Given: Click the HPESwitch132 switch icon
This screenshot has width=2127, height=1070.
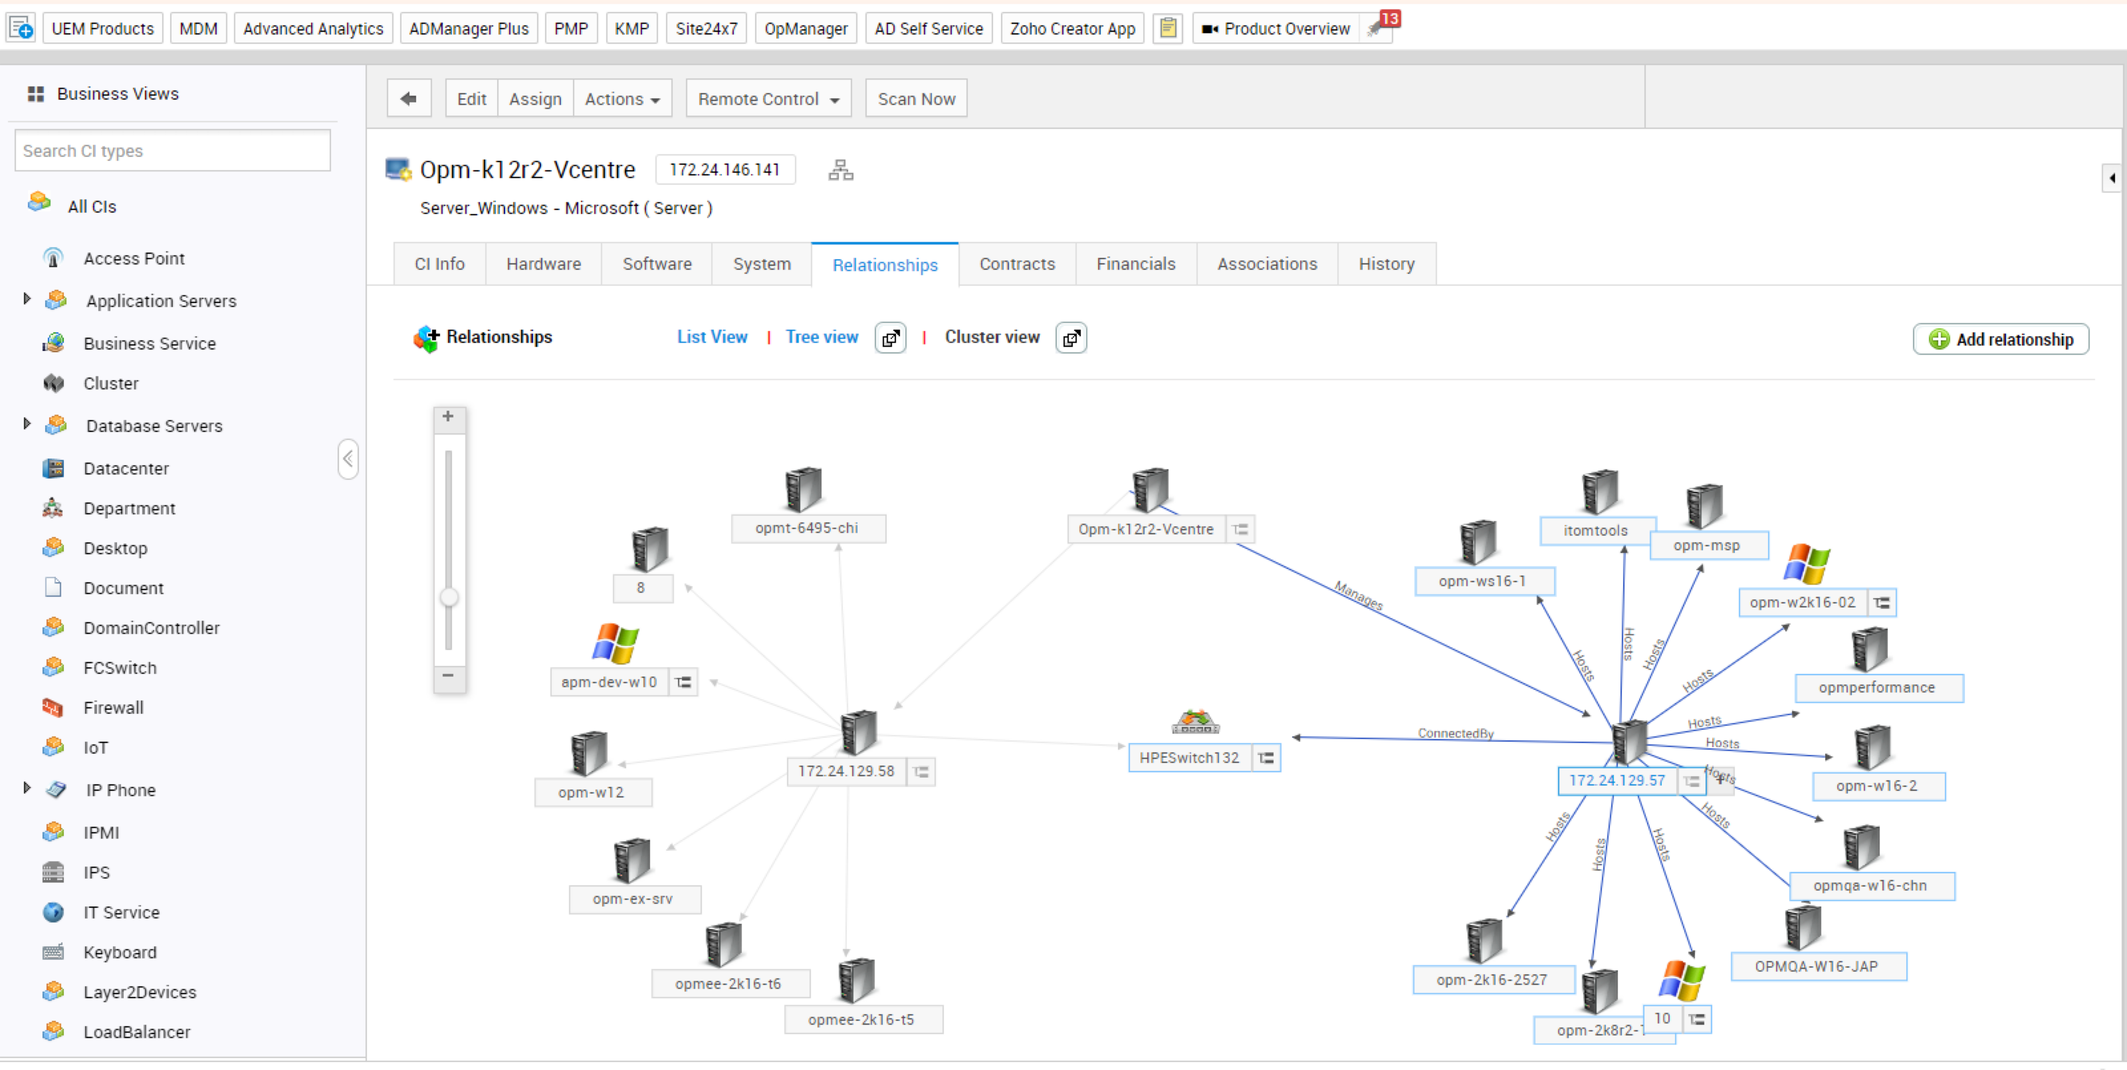Looking at the screenshot, I should pos(1195,722).
